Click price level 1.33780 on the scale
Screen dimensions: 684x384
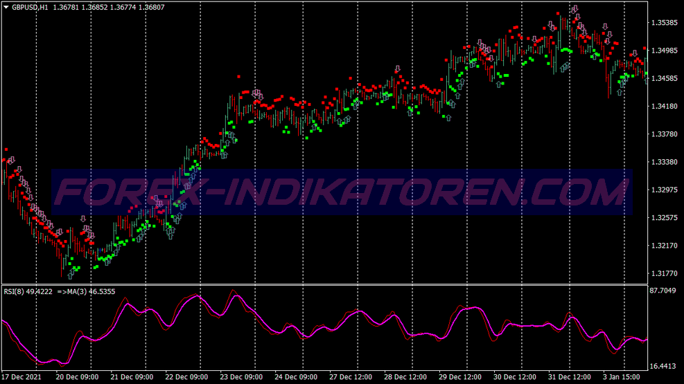tap(665, 134)
